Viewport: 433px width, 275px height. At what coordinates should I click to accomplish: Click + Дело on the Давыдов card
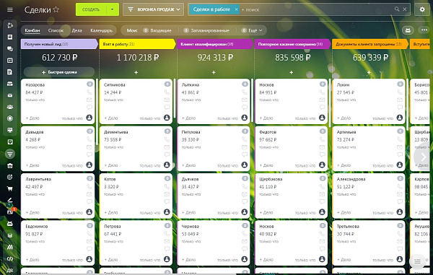coord(32,165)
